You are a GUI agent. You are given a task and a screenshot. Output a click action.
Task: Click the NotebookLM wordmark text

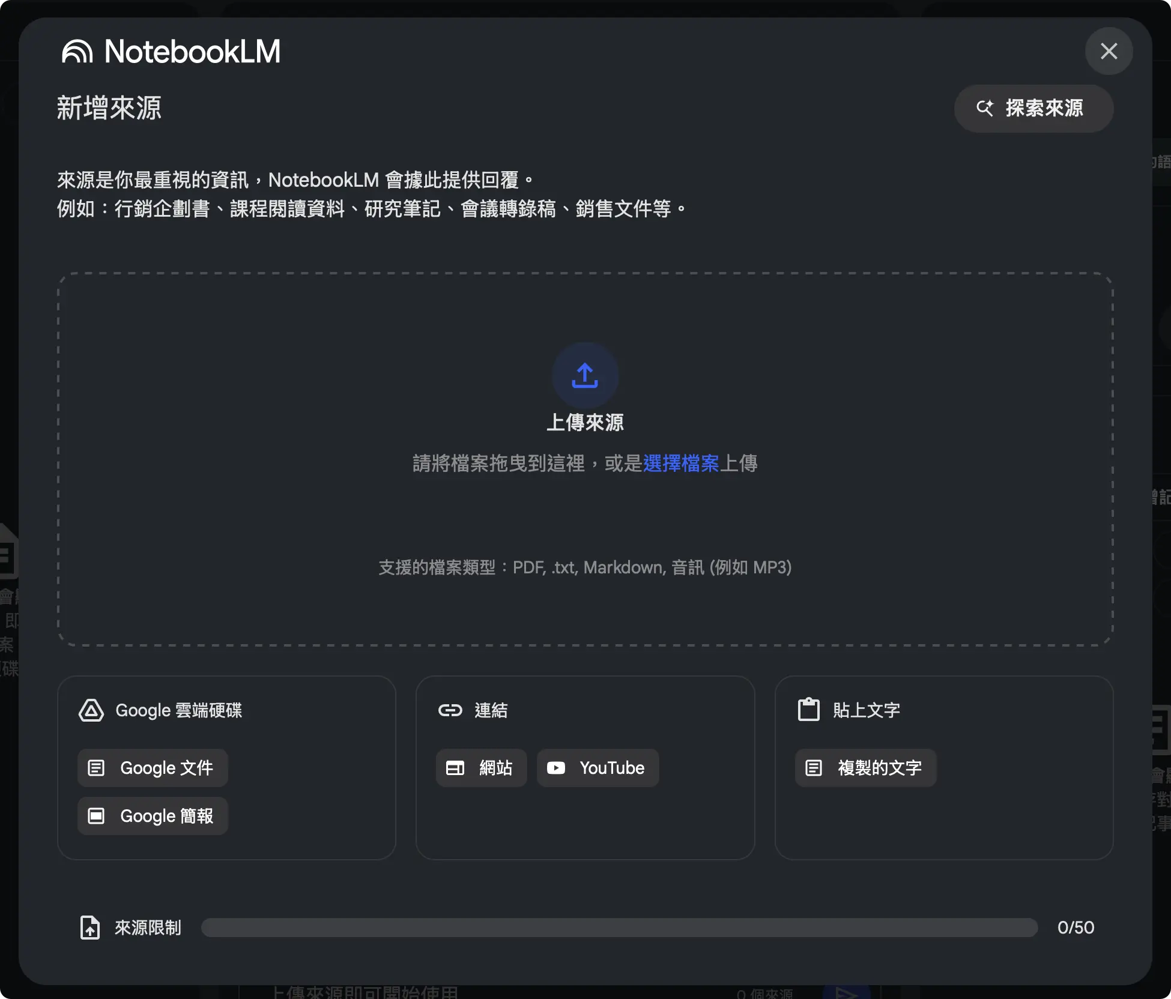tap(192, 52)
